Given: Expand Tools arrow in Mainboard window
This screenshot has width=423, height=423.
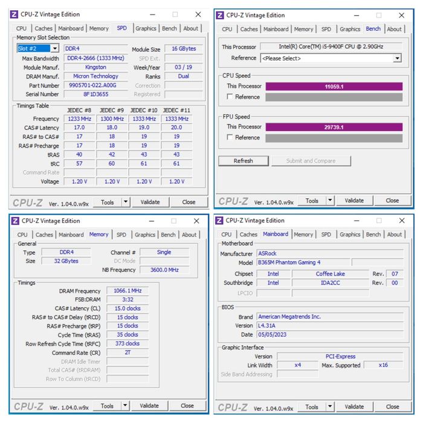Looking at the screenshot, I should 330,406.
